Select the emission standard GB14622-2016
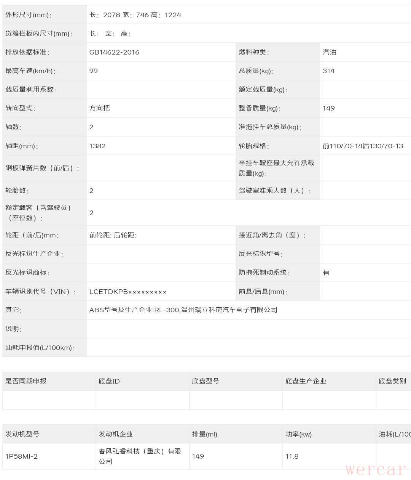 114,52
